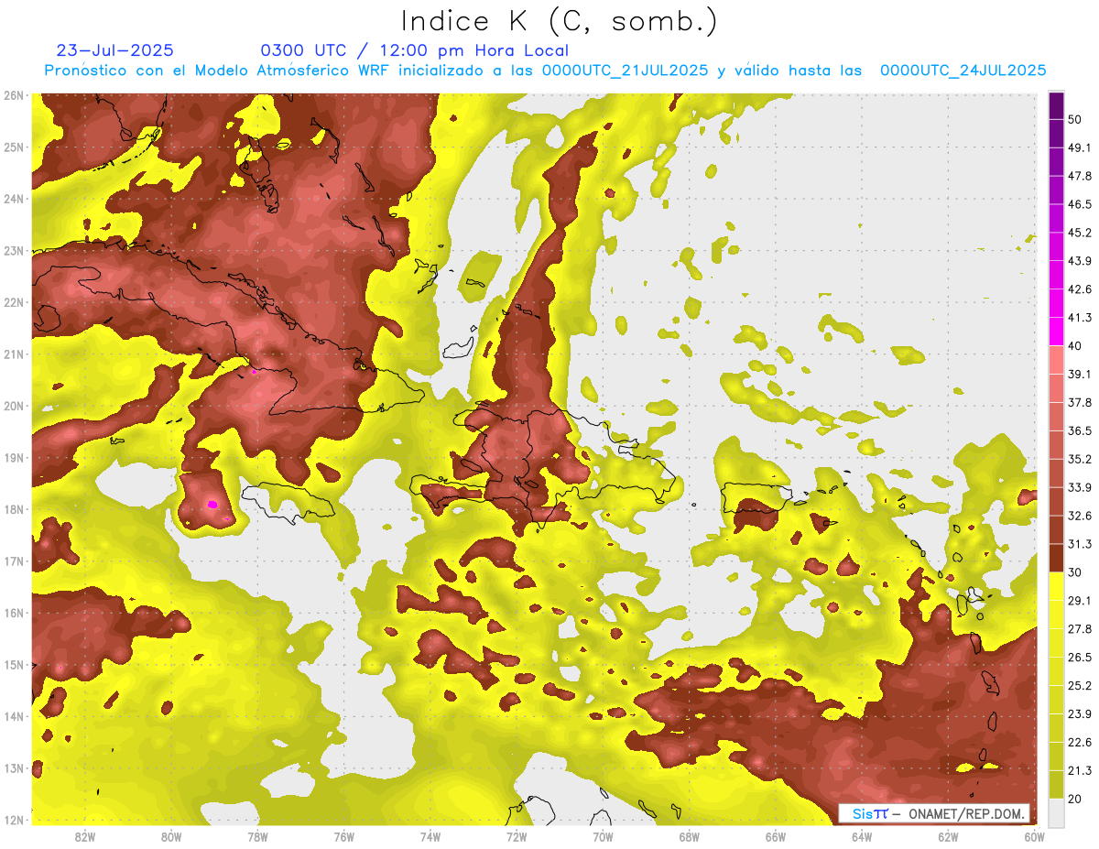Click the latitude axis label '20N'
1099x849 pixels.
(x=14, y=406)
